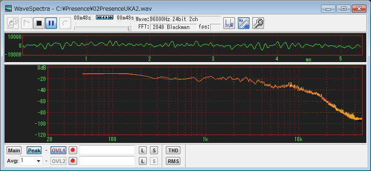The height and width of the screenshot is (171, 371).
Task: Load overlay with OVL2 row L button
Action: pyautogui.click(x=143, y=161)
